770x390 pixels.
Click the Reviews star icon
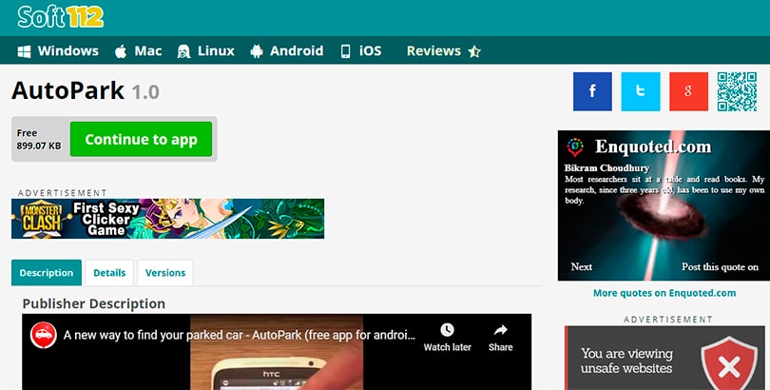(x=474, y=51)
